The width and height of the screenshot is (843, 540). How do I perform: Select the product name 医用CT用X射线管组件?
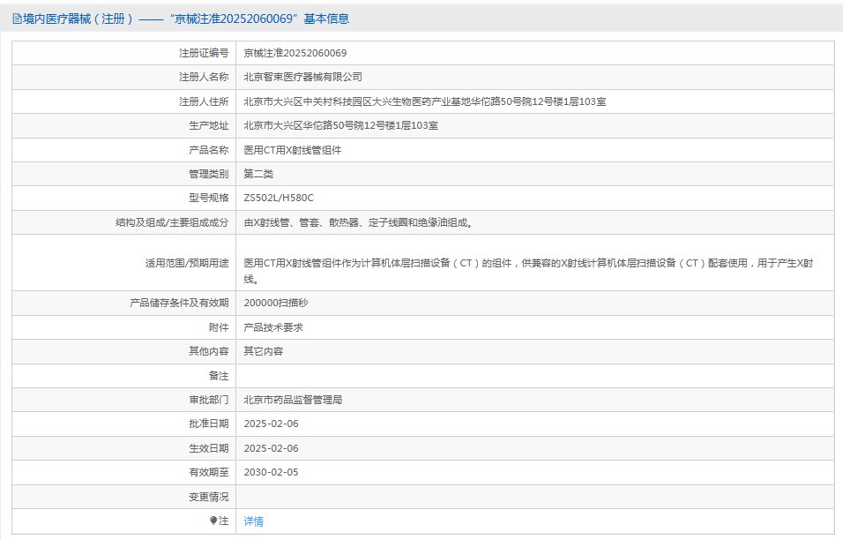point(292,150)
